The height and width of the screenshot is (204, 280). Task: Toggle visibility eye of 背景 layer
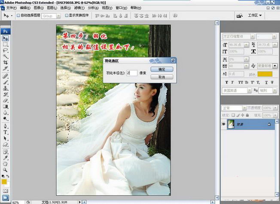[x=223, y=124]
